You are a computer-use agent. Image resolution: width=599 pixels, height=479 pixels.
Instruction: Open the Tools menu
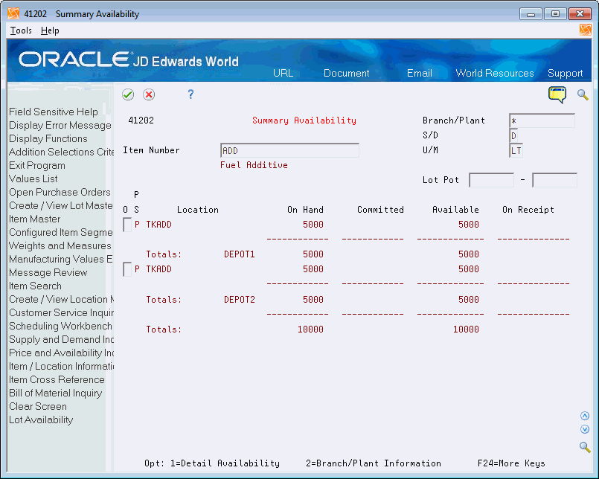coord(21,30)
